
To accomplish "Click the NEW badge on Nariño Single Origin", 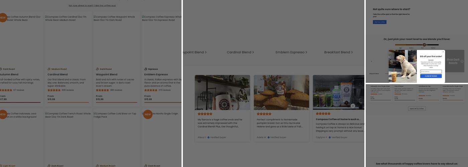I will click(x=148, y=114).
